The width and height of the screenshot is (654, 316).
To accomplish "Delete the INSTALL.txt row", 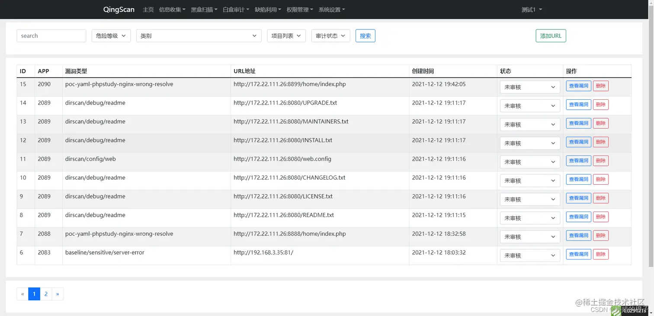I will point(601,142).
